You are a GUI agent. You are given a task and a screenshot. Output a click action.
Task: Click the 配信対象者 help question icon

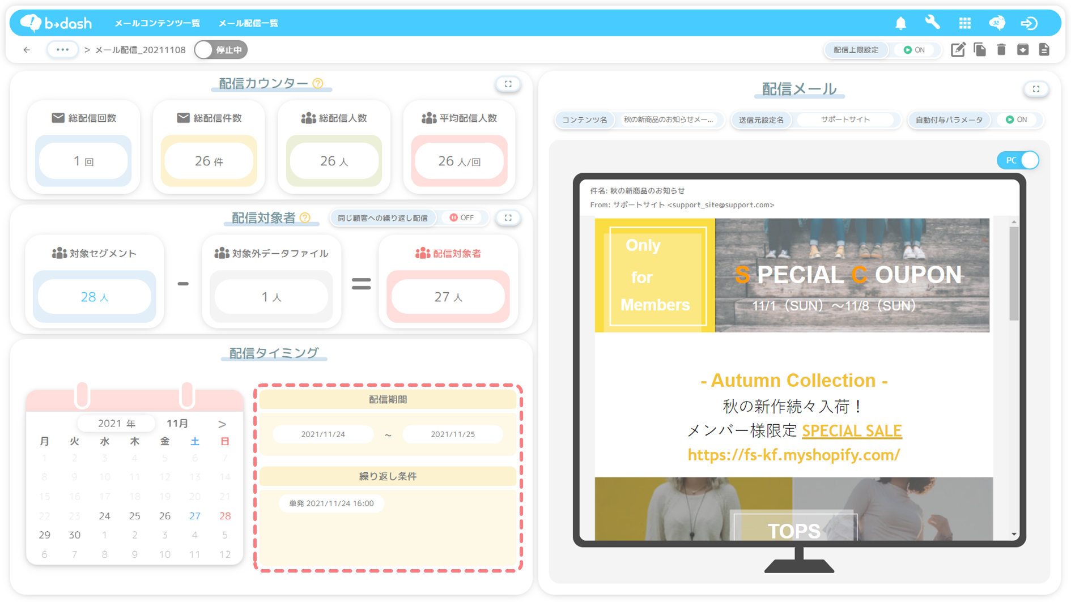point(305,217)
